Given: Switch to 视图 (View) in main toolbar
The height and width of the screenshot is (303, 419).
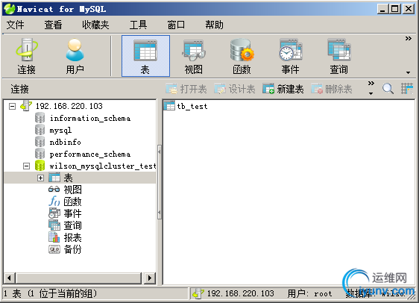Looking at the screenshot, I should (x=193, y=56).
